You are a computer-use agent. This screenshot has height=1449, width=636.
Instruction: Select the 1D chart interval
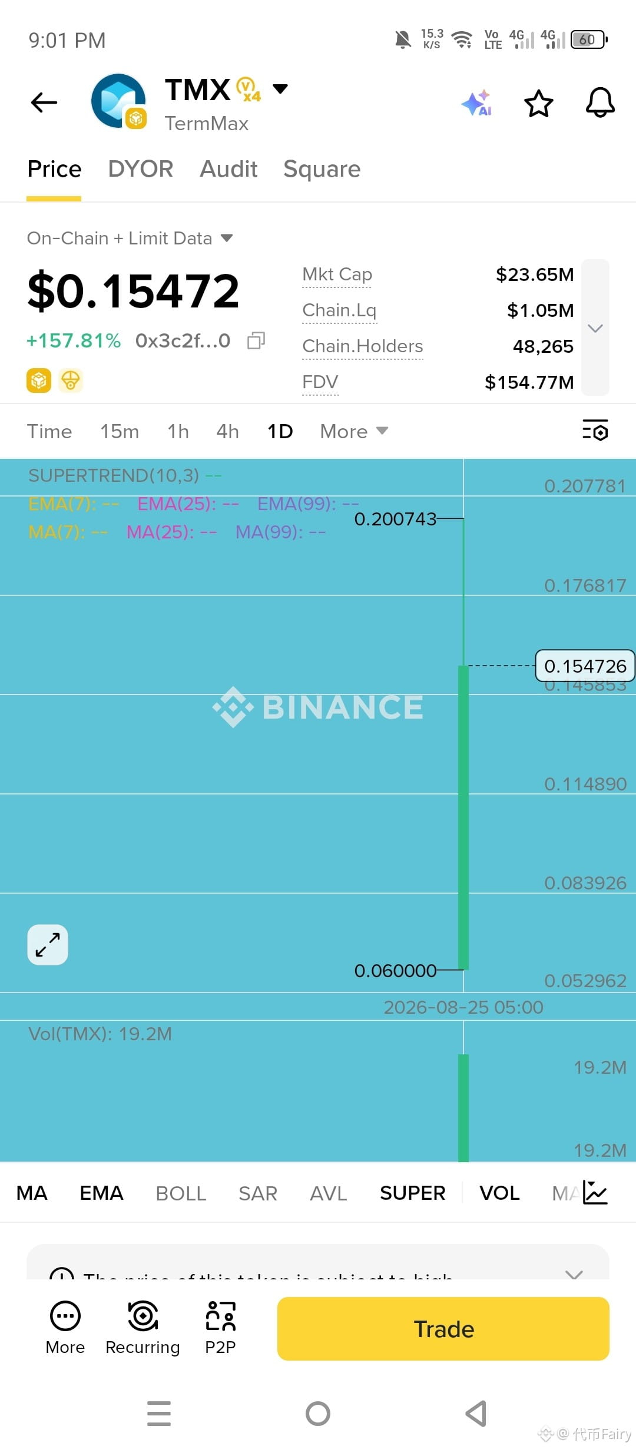(x=280, y=431)
